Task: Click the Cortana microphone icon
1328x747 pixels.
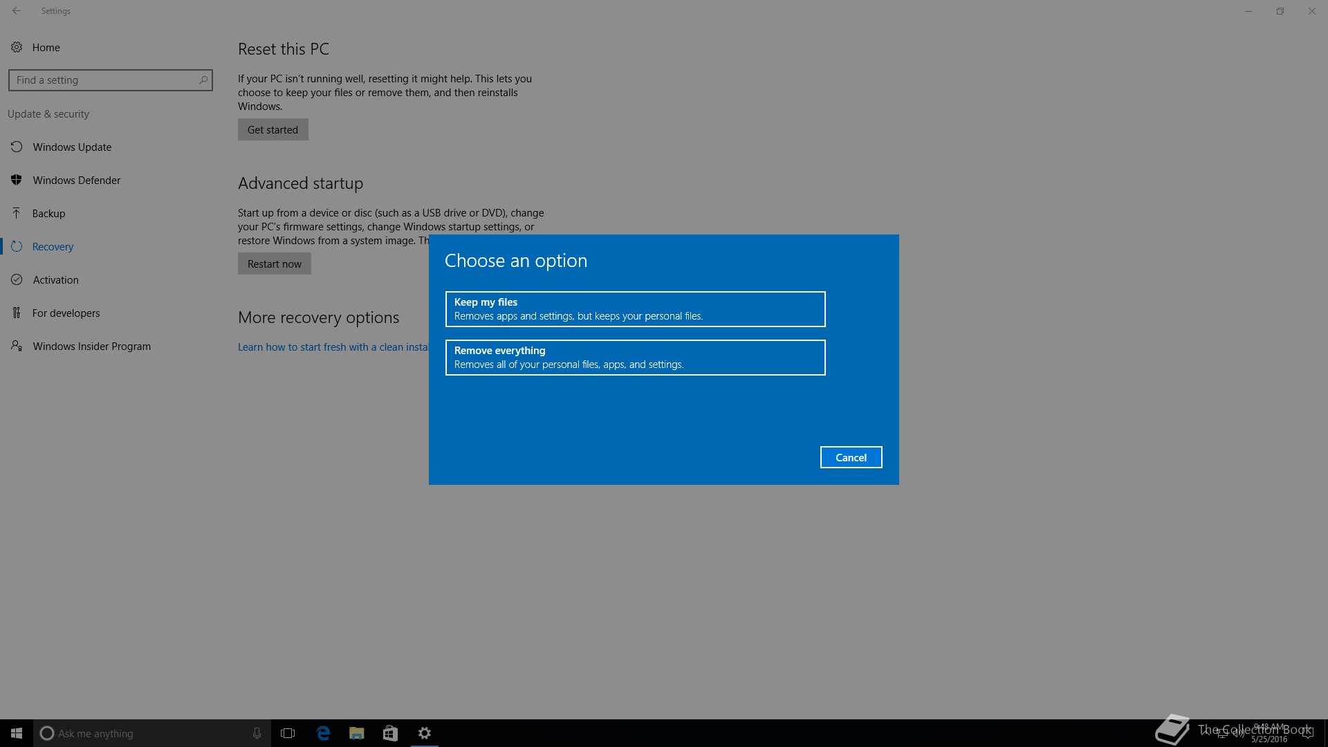Action: [x=257, y=733]
